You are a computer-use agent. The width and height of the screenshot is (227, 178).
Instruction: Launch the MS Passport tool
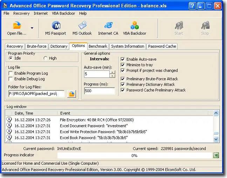56,28
